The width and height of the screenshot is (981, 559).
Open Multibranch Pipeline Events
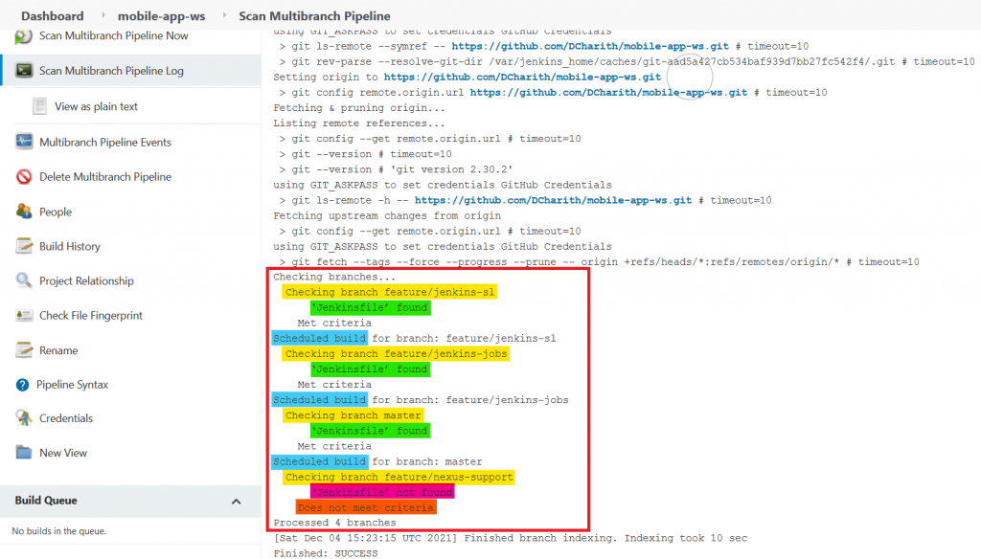tap(105, 142)
